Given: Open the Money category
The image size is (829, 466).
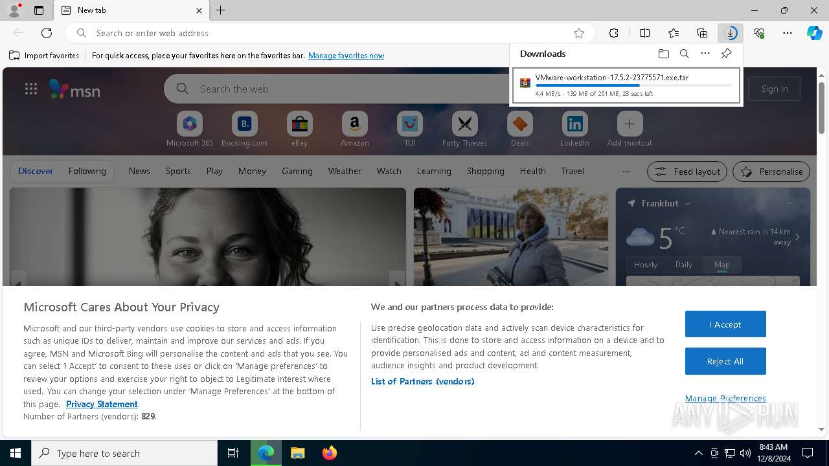Looking at the screenshot, I should tap(252, 171).
